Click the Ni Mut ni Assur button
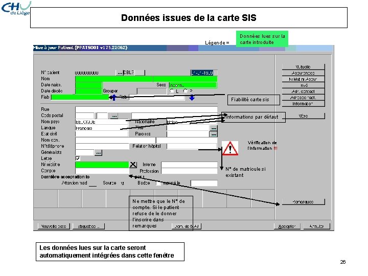The width and height of the screenshot is (368, 276). (x=303, y=79)
